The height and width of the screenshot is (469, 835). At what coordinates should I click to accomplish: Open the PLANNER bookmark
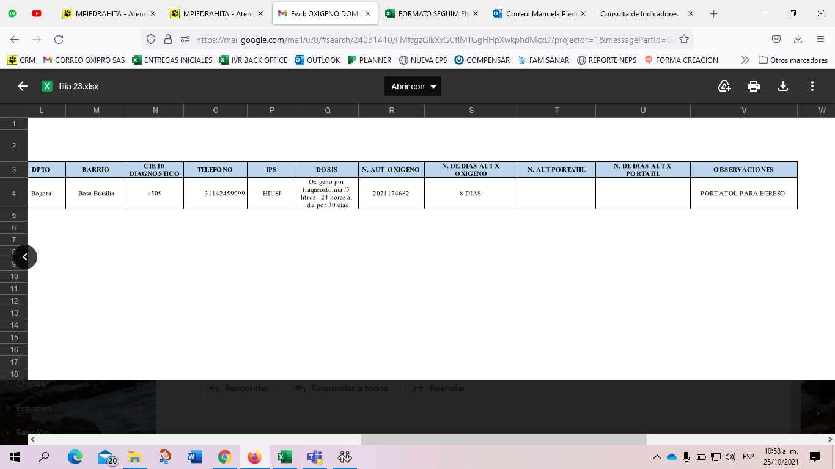coord(369,60)
